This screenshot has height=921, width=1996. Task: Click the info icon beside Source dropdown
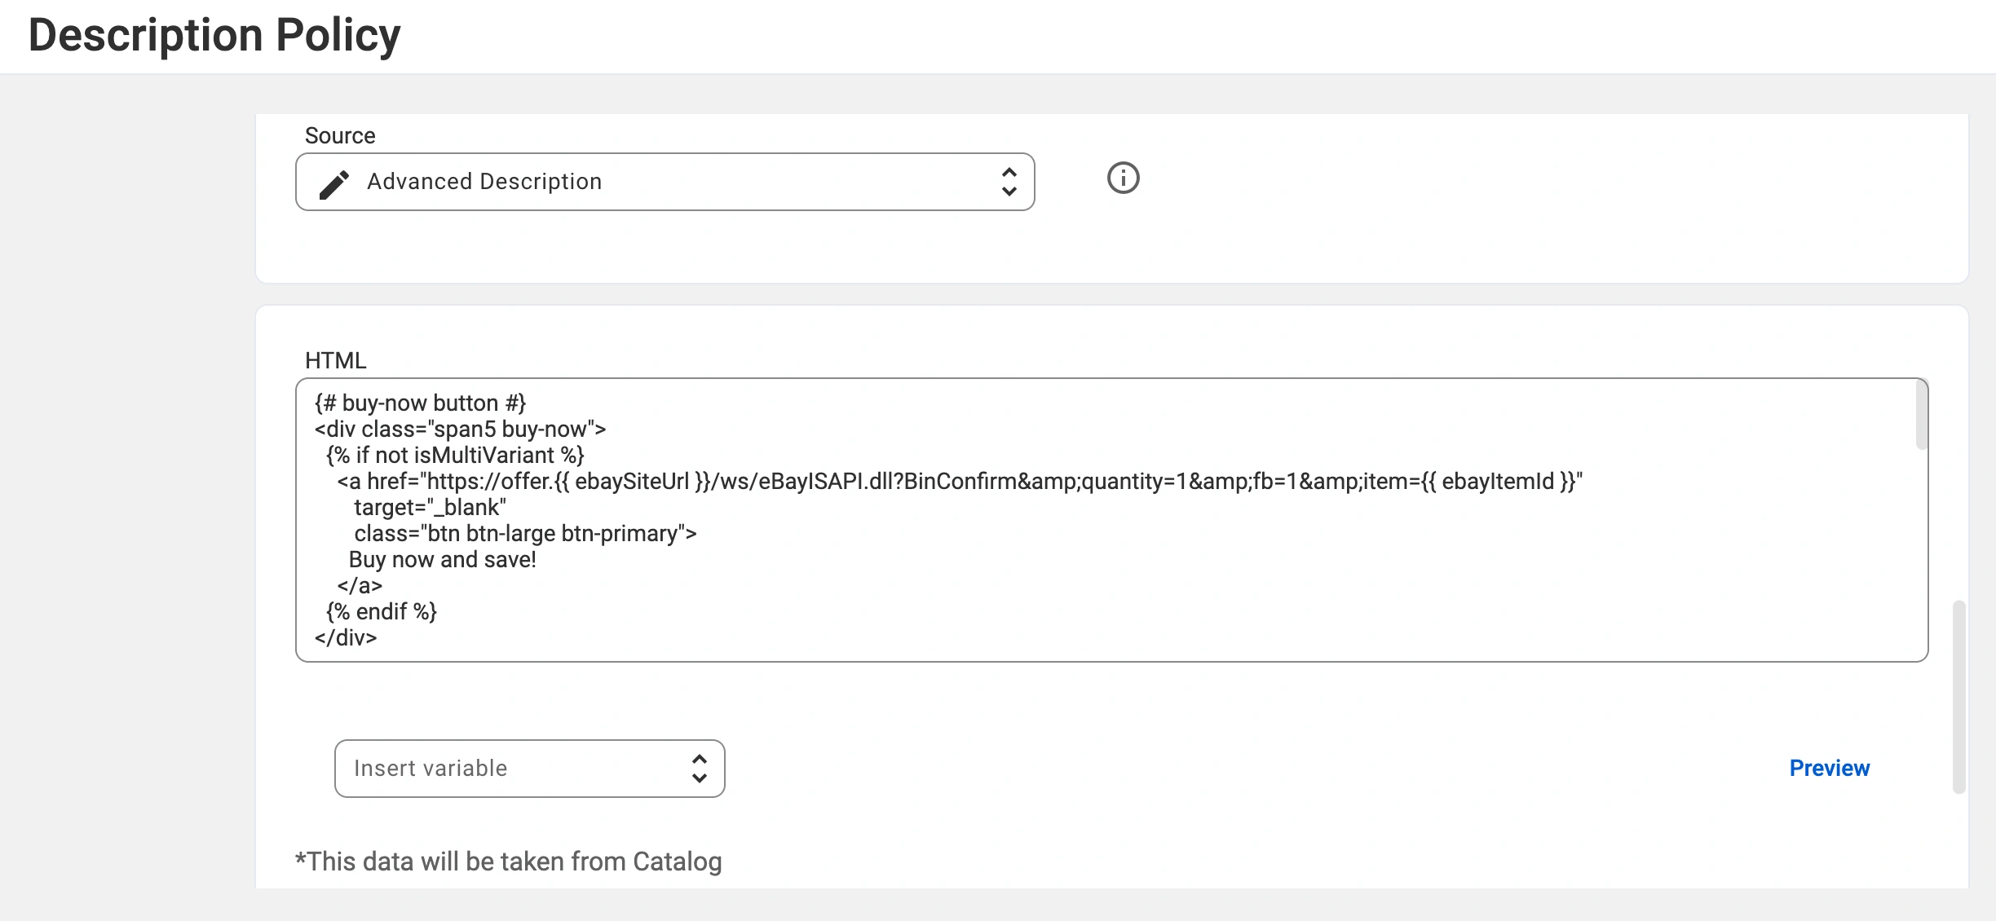(1123, 178)
